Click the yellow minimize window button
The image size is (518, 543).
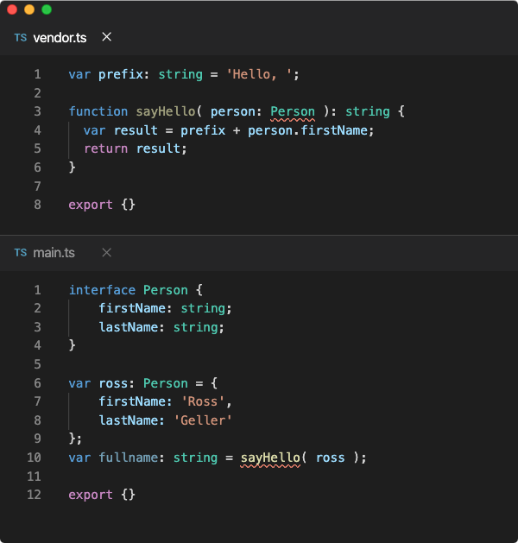pyautogui.click(x=29, y=9)
